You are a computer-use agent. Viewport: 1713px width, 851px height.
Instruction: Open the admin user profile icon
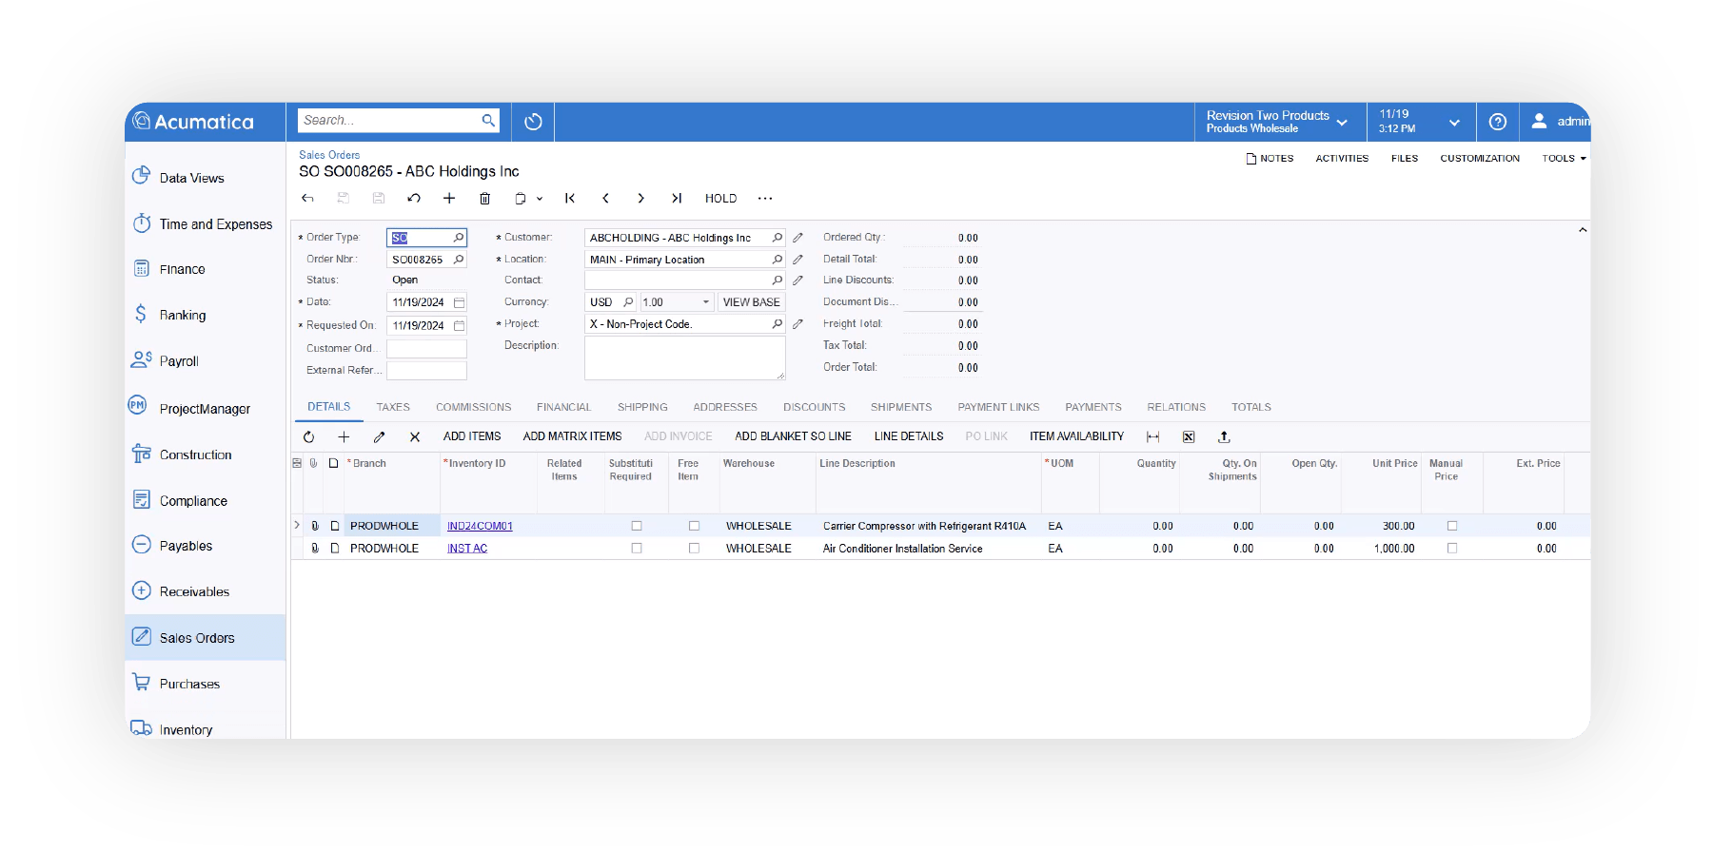click(1539, 122)
